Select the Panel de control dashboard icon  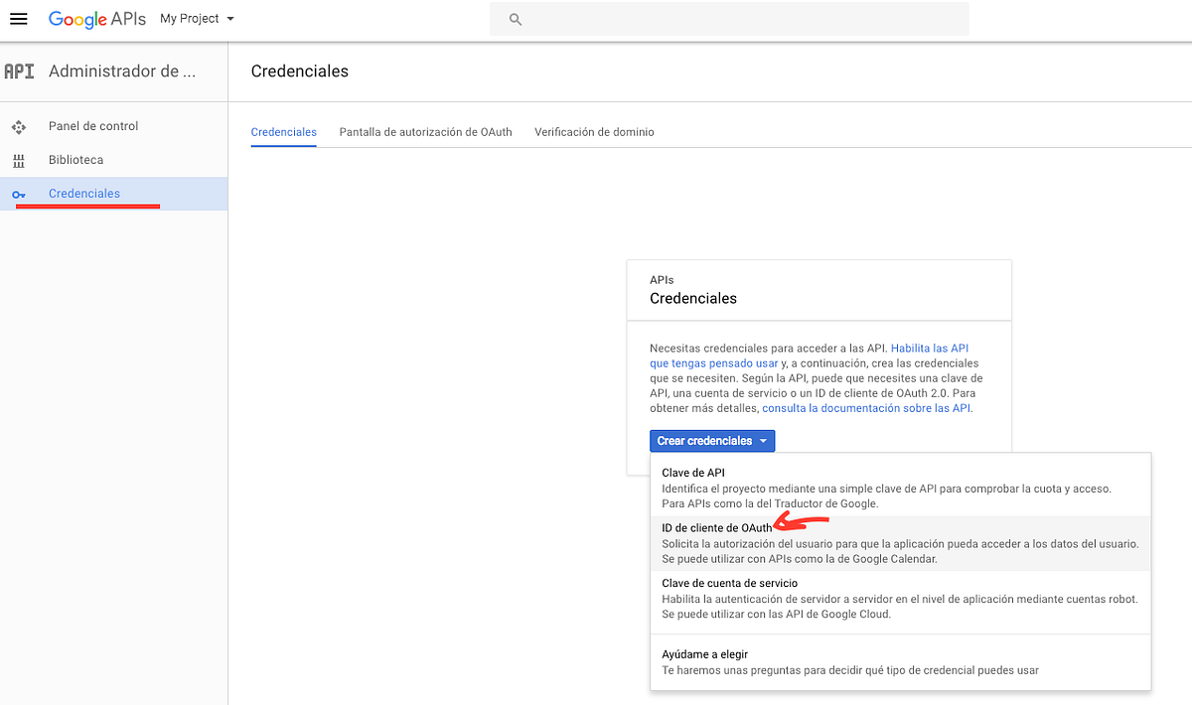(20, 126)
